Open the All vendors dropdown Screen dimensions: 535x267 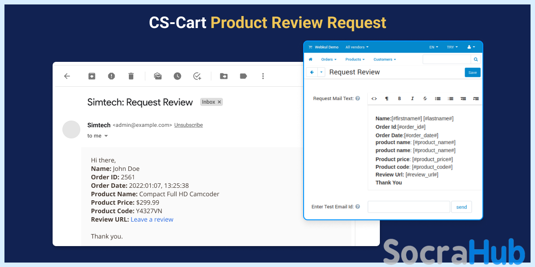pos(357,47)
